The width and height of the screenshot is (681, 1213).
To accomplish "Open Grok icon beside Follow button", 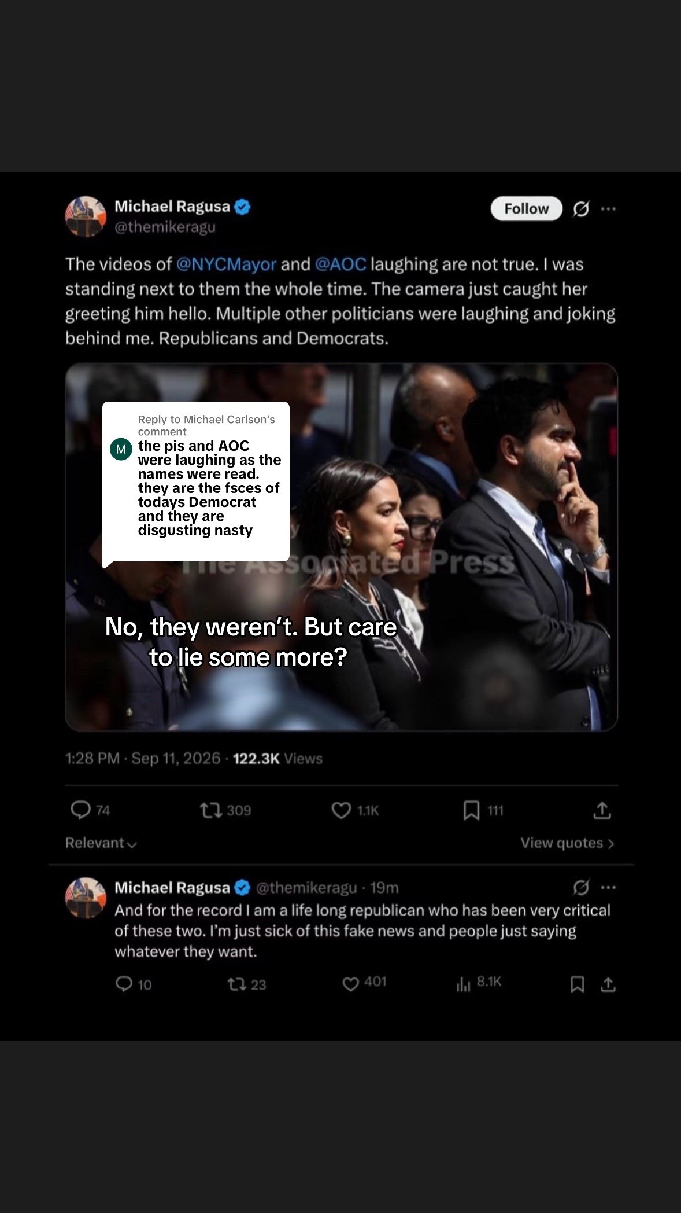I will point(580,209).
